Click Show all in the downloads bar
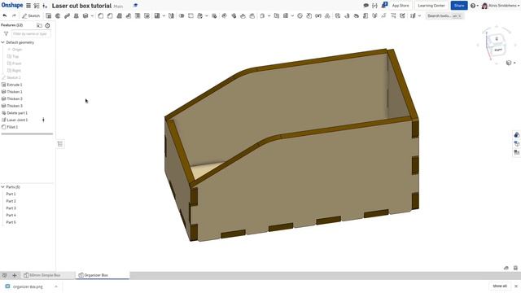 [x=500, y=286]
